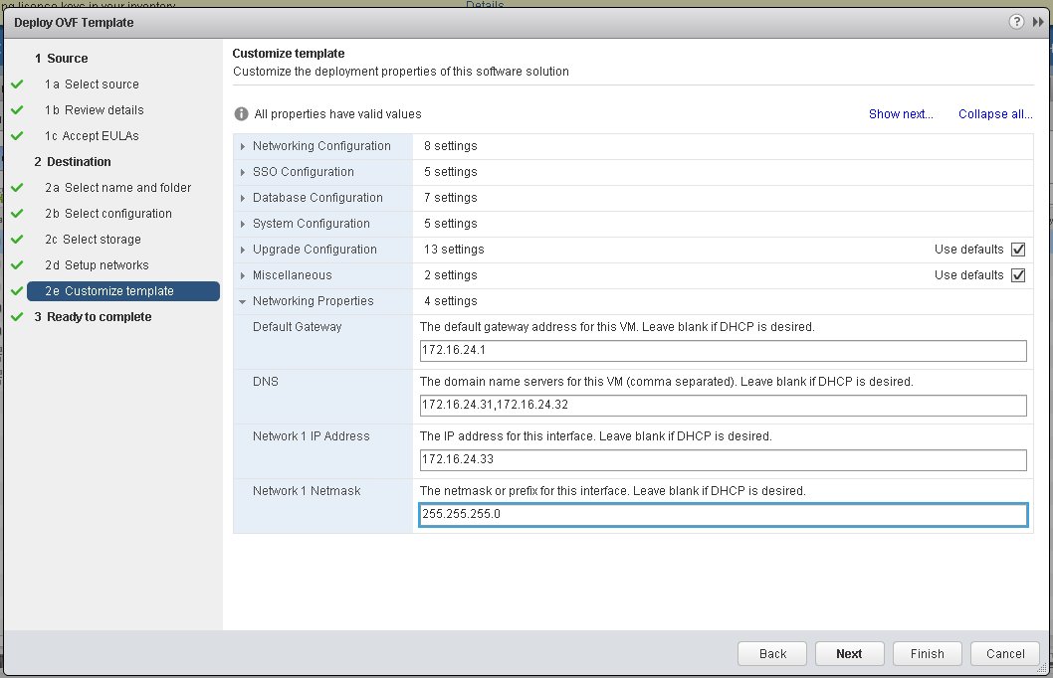Image resolution: width=1053 pixels, height=678 pixels.
Task: Expand the Database Configuration section
Action: tap(243, 198)
